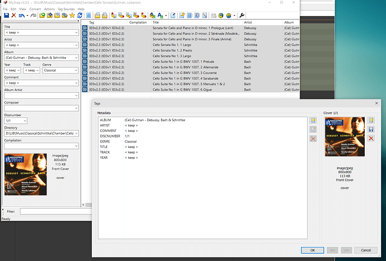Image resolution: width=386 pixels, height=261 pixels.
Task: Open options with the wrench icon
Action: pos(242,15)
